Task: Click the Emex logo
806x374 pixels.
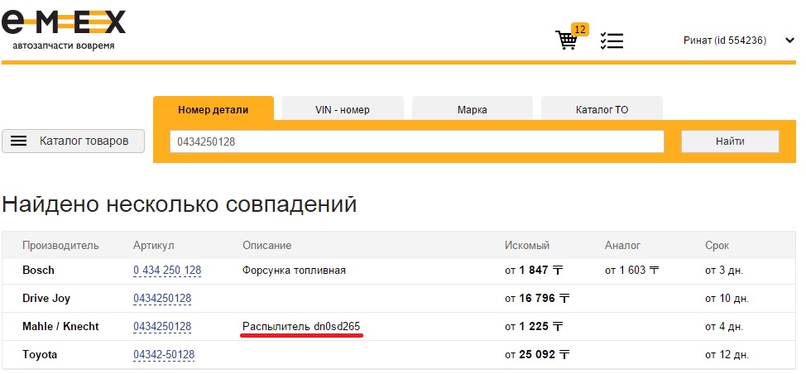Action: (63, 22)
